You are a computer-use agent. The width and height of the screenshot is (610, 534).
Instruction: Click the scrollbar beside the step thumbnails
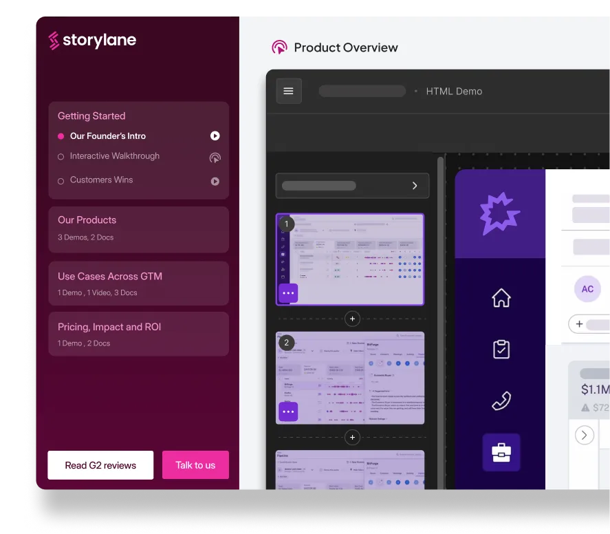(x=440, y=323)
